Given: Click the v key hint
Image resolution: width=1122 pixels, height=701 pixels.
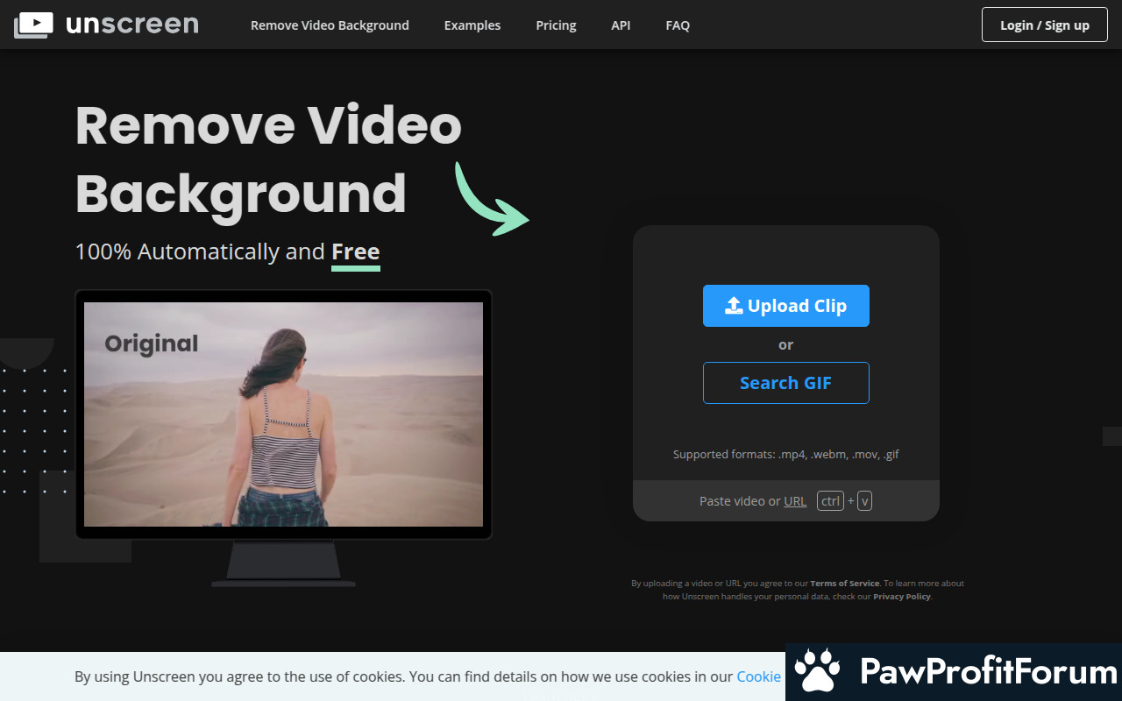Looking at the screenshot, I should coord(865,501).
